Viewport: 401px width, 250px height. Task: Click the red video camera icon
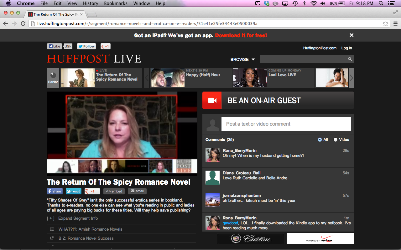pos(212,100)
